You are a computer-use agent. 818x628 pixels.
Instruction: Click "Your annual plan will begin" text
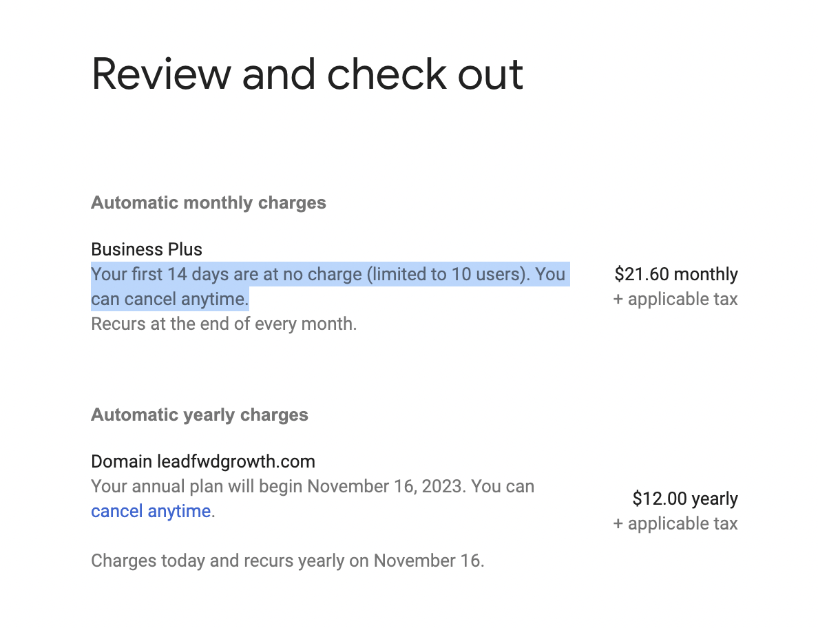click(x=197, y=486)
